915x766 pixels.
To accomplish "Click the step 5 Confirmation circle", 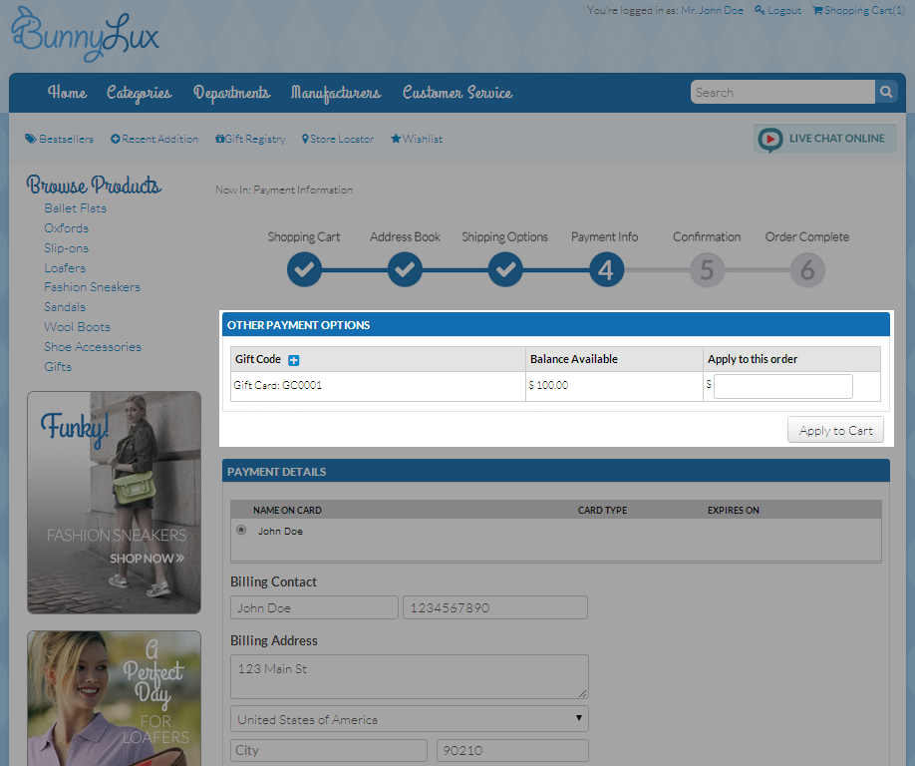I will click(x=707, y=269).
